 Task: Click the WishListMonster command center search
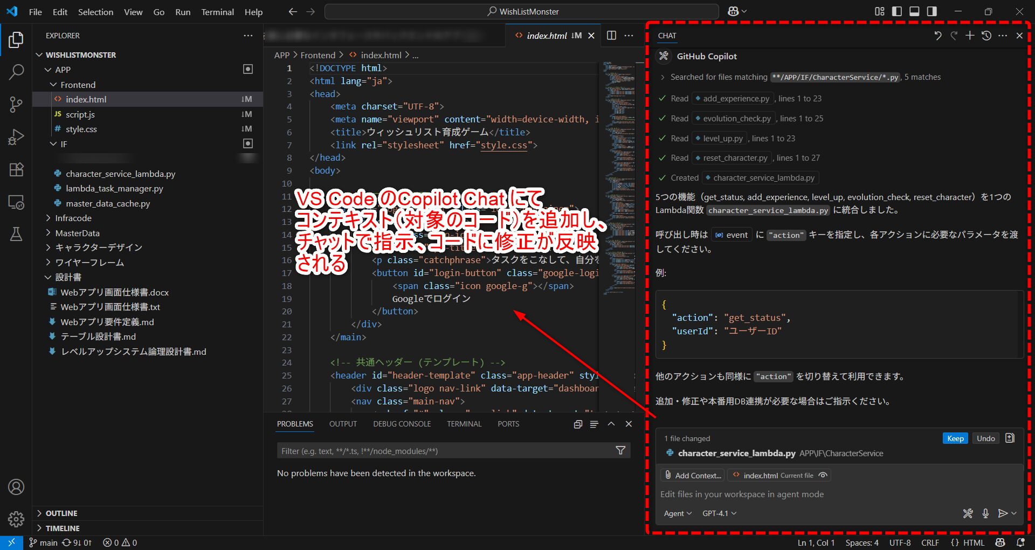tap(522, 11)
